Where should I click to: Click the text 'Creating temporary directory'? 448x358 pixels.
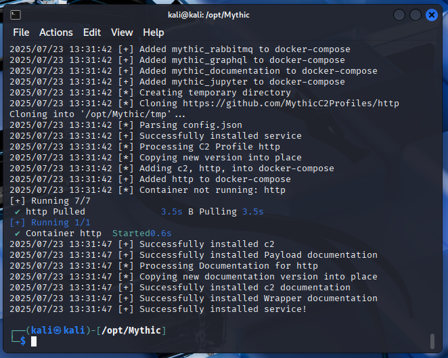(x=215, y=93)
